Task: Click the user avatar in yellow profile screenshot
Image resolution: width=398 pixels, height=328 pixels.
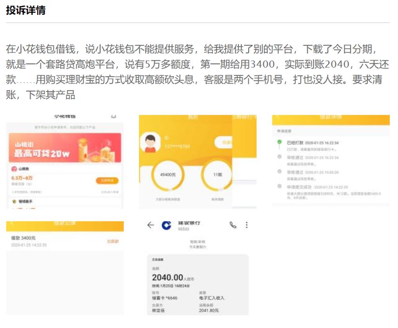Action: (x=150, y=143)
